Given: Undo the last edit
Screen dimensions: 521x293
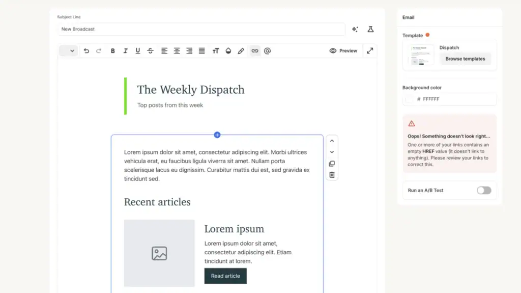Looking at the screenshot, I should 86,51.
